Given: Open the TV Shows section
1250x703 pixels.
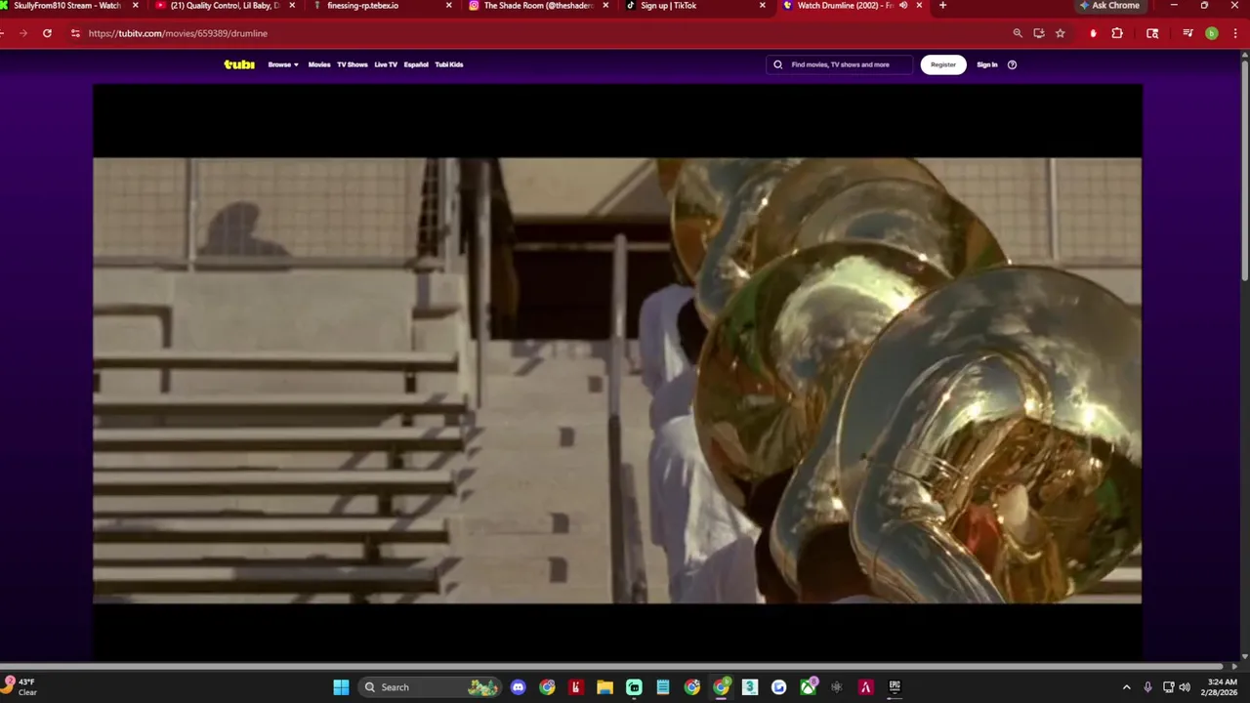Looking at the screenshot, I should tap(353, 64).
